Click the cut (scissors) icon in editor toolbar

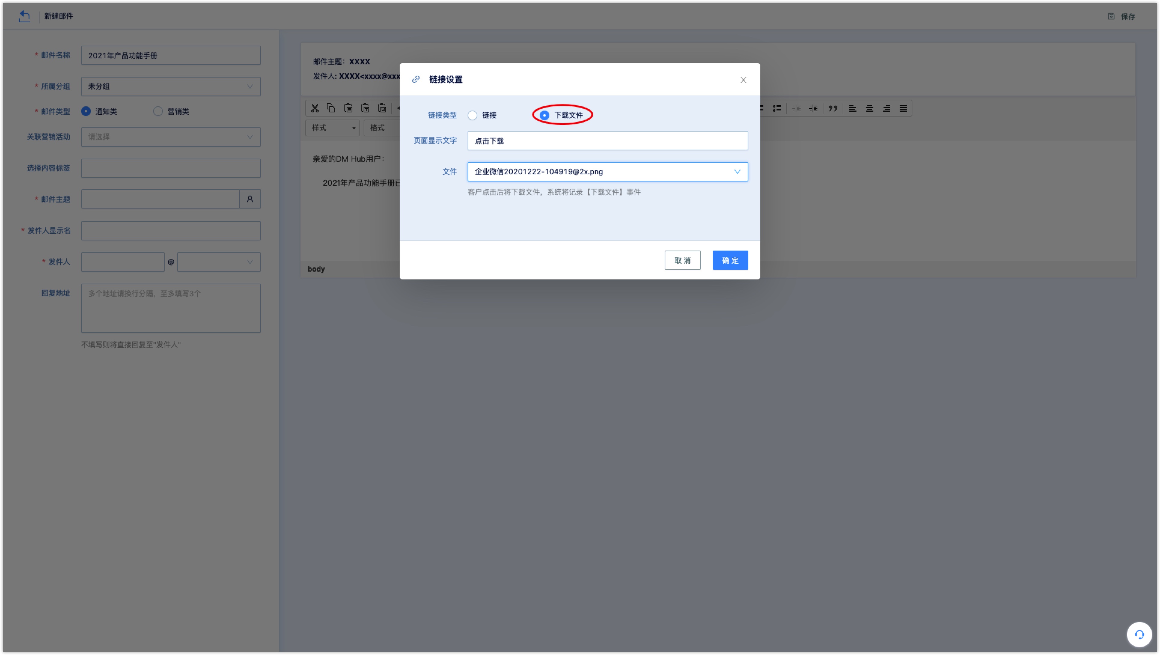pos(315,108)
